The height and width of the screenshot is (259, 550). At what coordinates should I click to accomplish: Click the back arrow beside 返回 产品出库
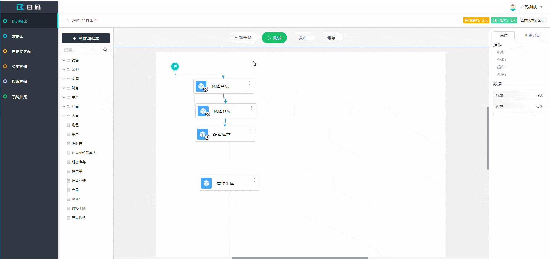(68, 20)
